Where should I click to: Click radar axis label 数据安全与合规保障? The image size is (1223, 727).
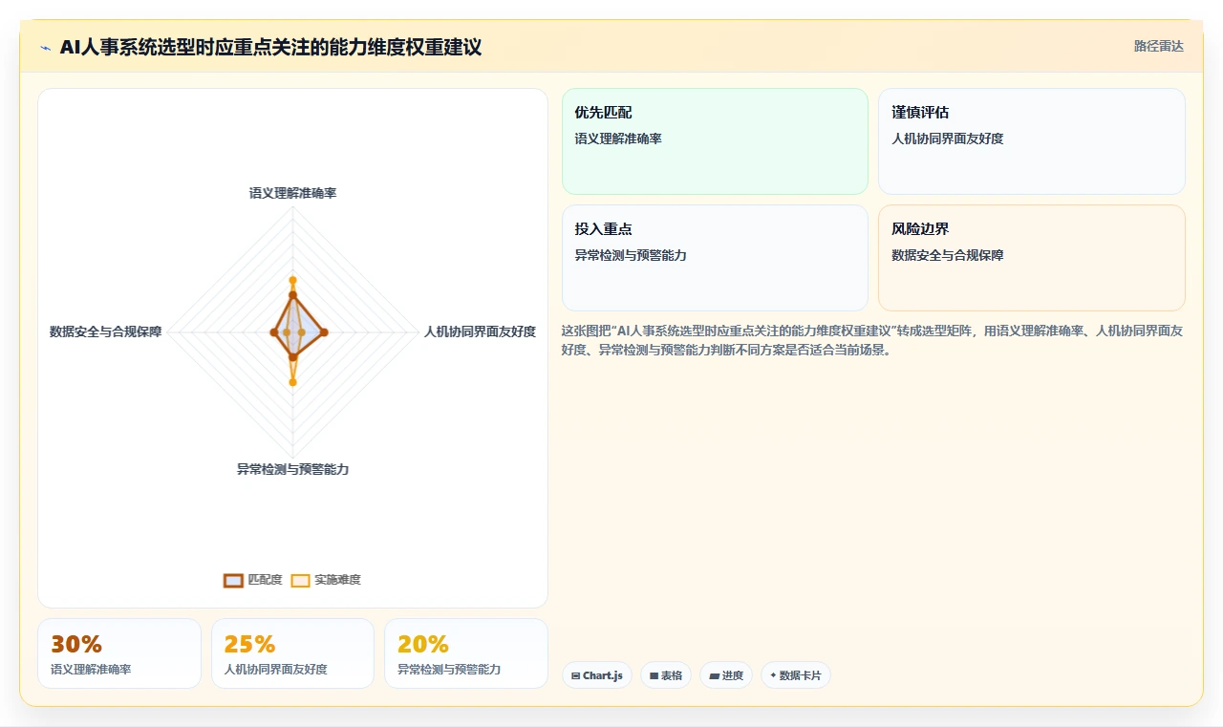click(106, 331)
